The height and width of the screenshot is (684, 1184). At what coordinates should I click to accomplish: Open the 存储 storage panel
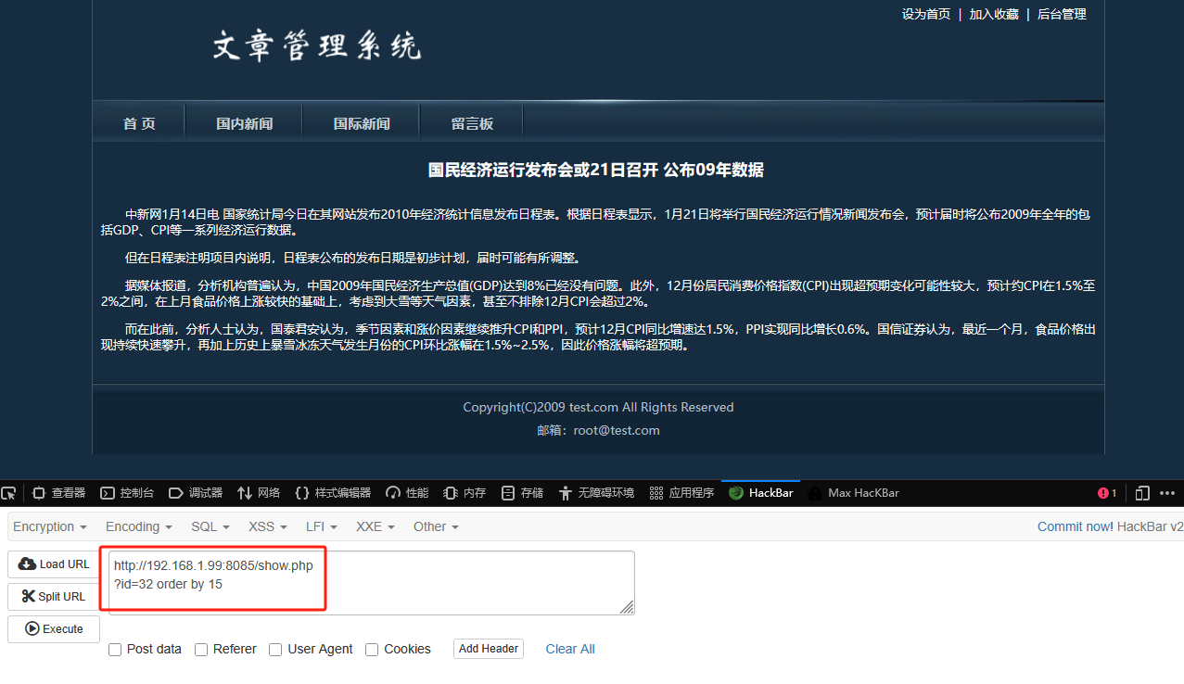point(522,493)
